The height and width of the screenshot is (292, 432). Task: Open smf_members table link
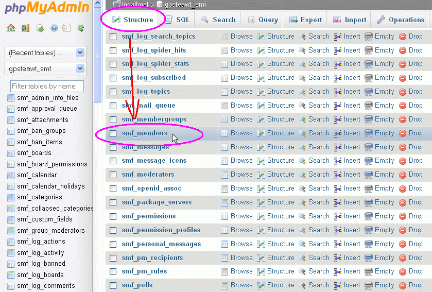(x=145, y=133)
